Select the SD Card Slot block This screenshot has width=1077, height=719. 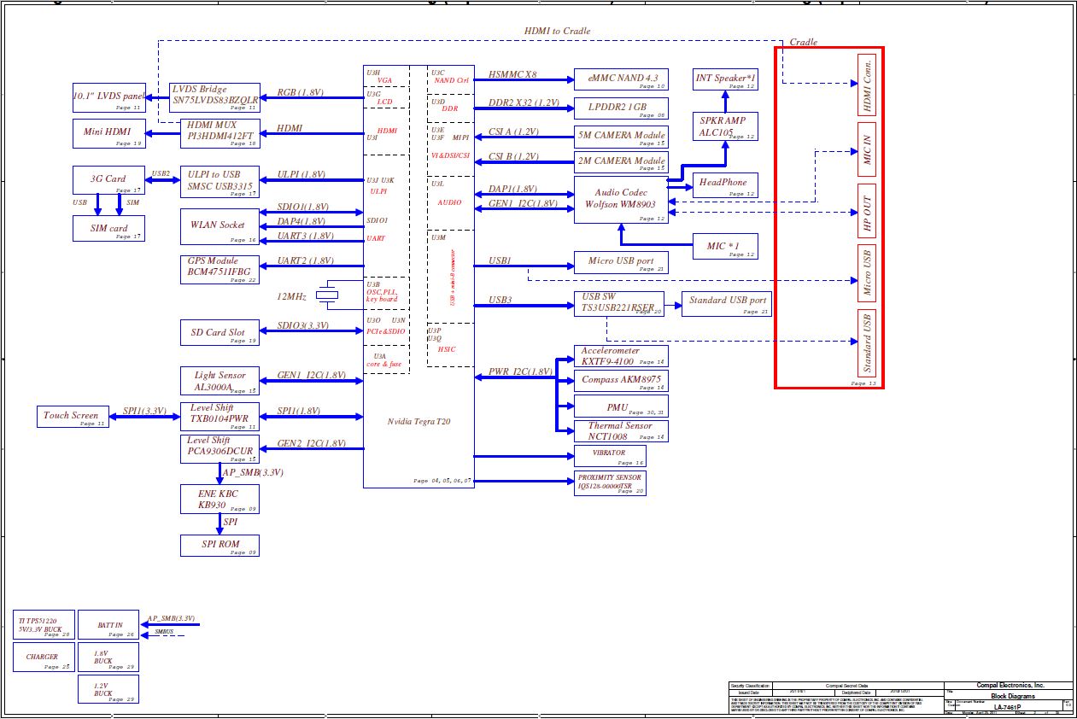click(219, 332)
